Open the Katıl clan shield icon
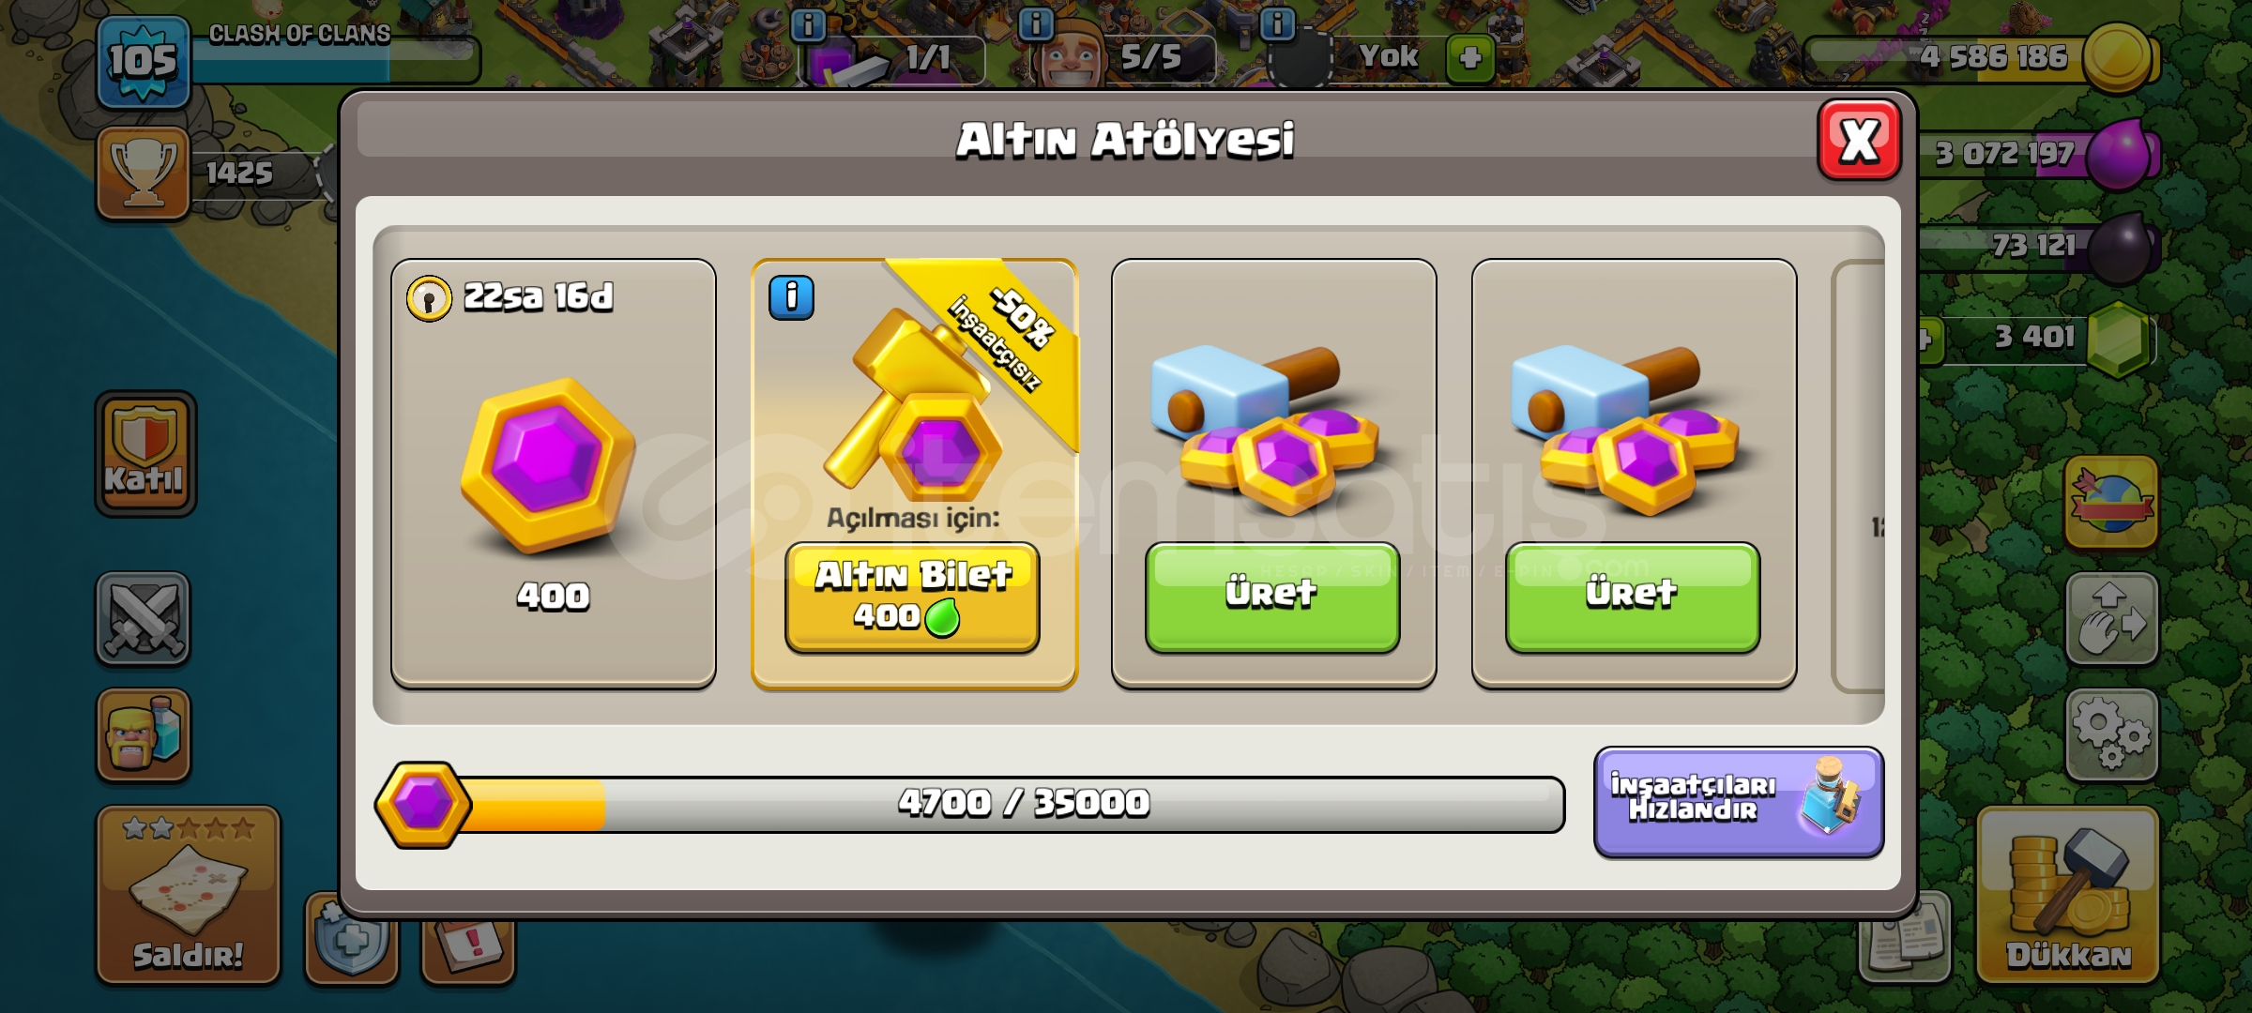Viewport: 2252px width, 1013px height. pyautogui.click(x=145, y=454)
